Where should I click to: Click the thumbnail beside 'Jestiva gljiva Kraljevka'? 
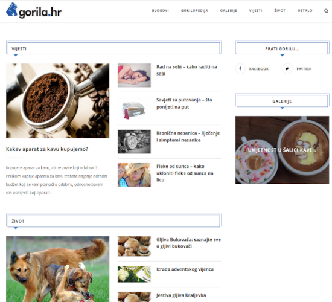click(x=134, y=297)
